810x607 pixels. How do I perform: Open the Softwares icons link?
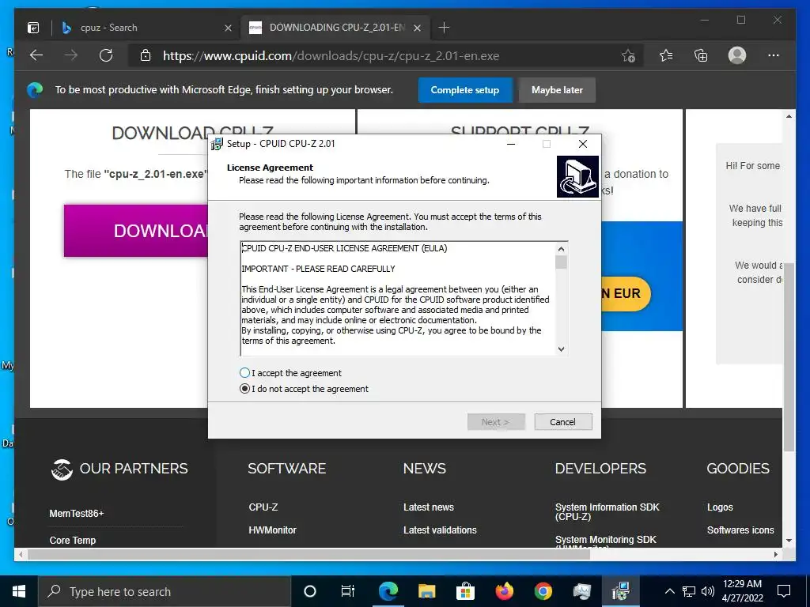(740, 530)
